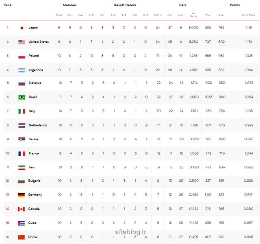Click the Japan flag icon

click(22, 28)
